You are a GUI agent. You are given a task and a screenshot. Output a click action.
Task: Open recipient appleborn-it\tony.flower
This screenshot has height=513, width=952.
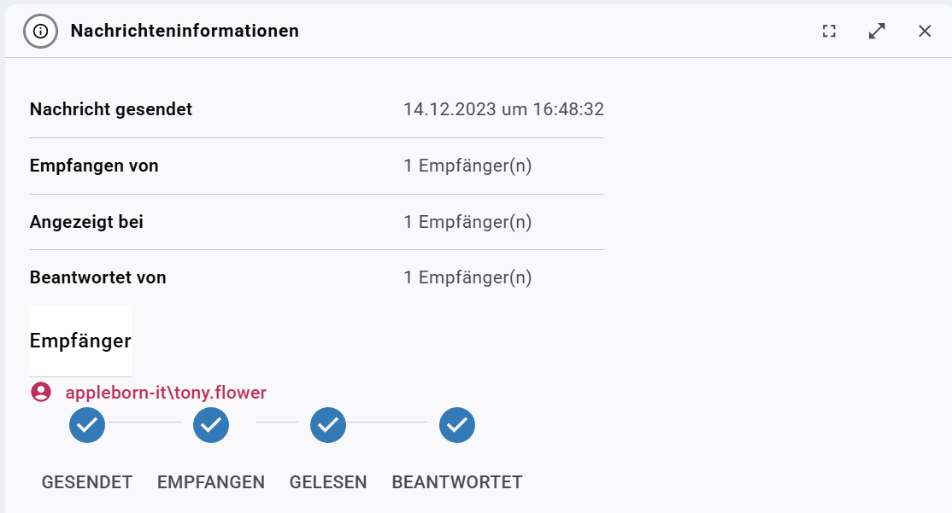[x=166, y=393]
